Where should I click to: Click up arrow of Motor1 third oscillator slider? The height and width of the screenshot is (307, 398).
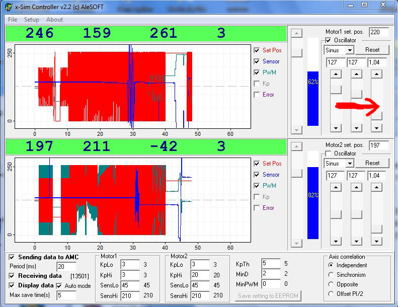376,74
